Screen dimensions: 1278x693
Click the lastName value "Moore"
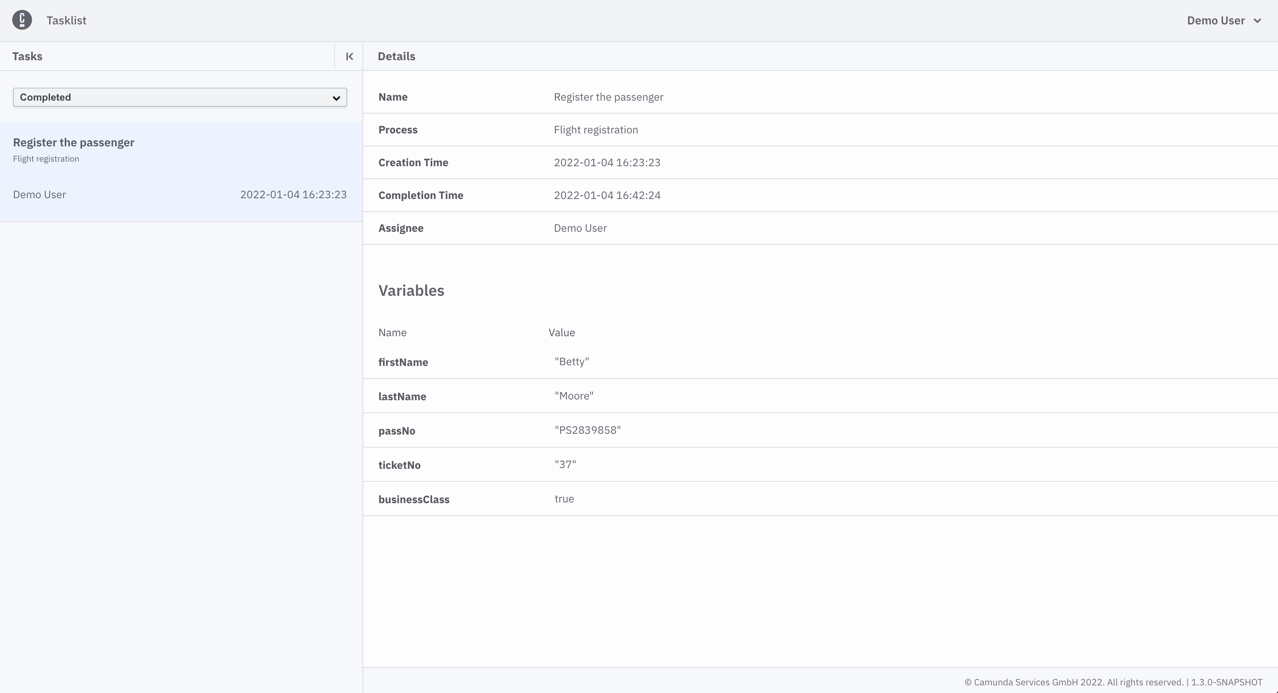pyautogui.click(x=573, y=396)
